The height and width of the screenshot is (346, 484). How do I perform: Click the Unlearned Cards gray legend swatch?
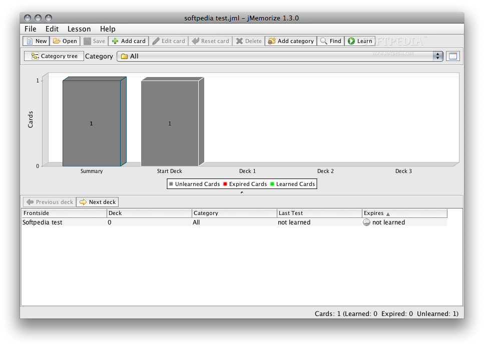click(x=171, y=184)
